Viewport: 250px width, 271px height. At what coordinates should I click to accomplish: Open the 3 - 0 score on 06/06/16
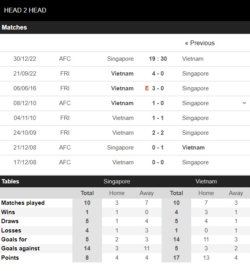pos(158,88)
